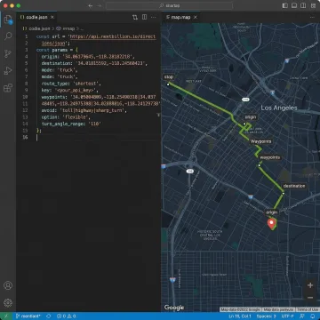This screenshot has height=320, width=320.
Task: Click the origin coordinates line in code
Action: pyautogui.click(x=88, y=57)
